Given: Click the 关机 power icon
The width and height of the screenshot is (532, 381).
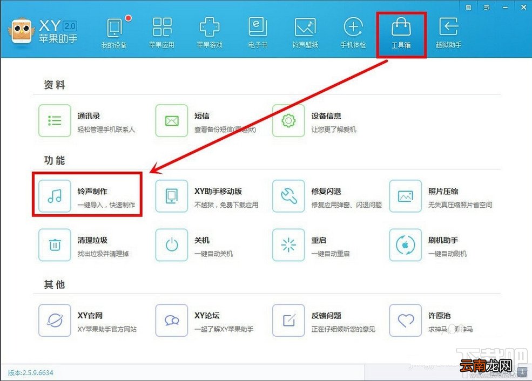Looking at the screenshot, I should (x=172, y=244).
